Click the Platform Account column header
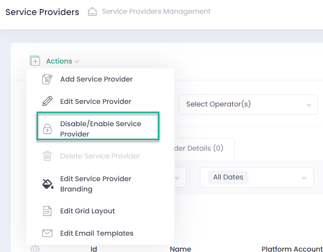The width and height of the screenshot is (323, 252). (x=292, y=248)
